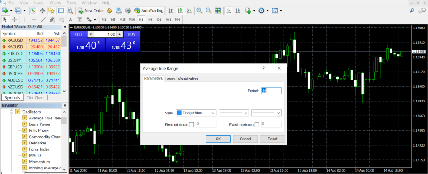Open the DodgerBlue color style dropdown
428x174 pixels.
(196, 113)
